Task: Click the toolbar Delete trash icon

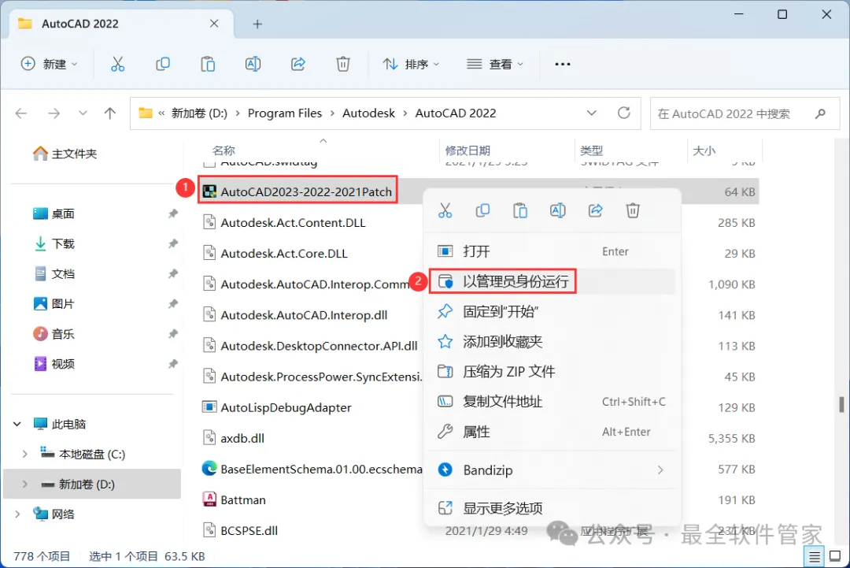Action: (342, 64)
